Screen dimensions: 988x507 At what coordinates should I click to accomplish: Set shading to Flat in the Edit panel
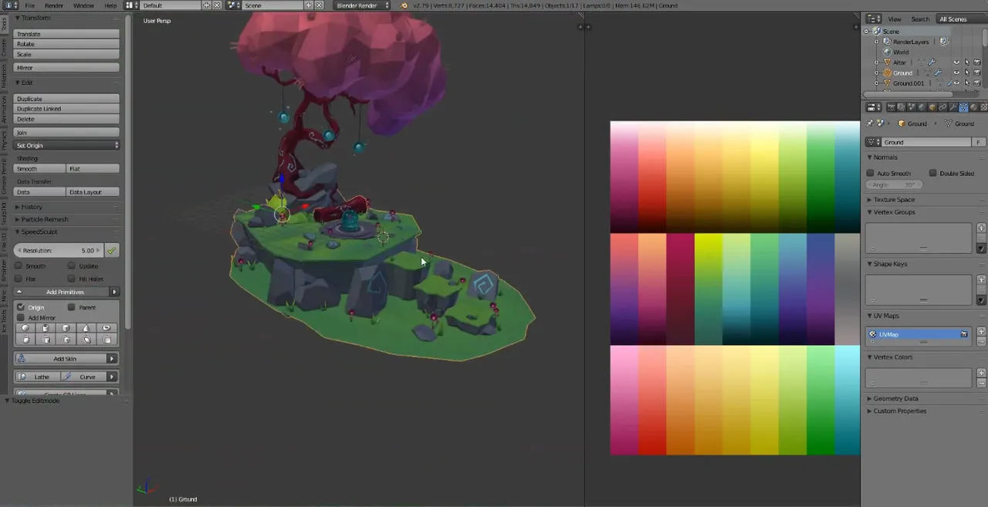(93, 168)
